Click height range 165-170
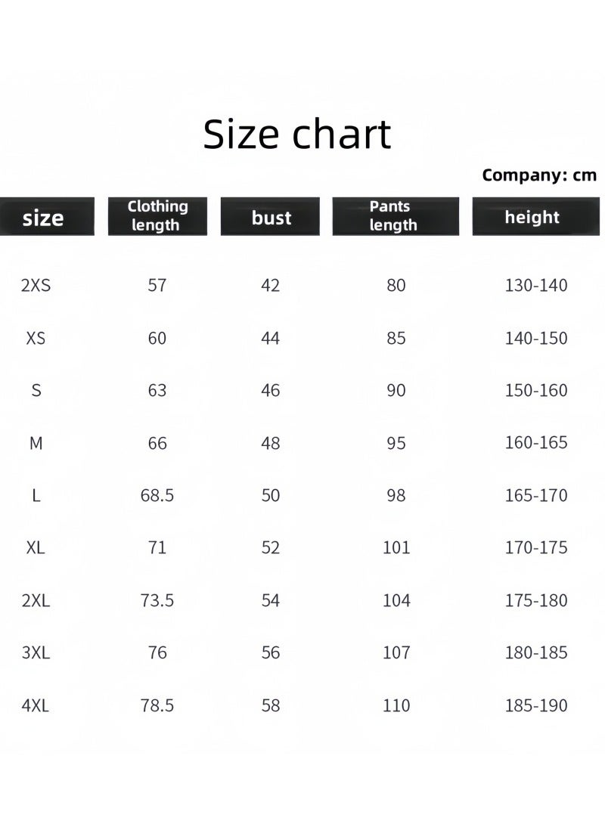The image size is (605, 824). (536, 496)
